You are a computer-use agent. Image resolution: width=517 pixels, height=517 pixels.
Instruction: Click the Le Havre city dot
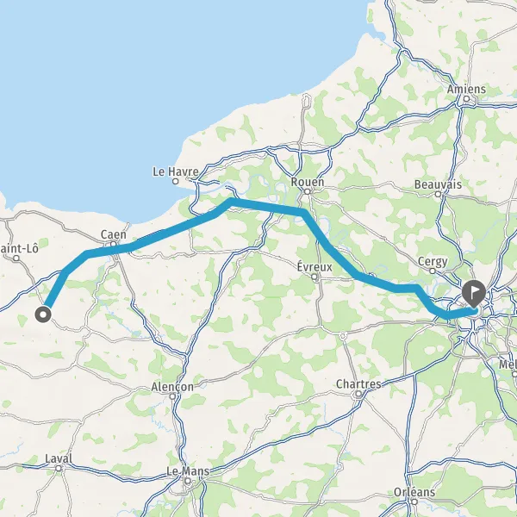pyautogui.click(x=176, y=181)
